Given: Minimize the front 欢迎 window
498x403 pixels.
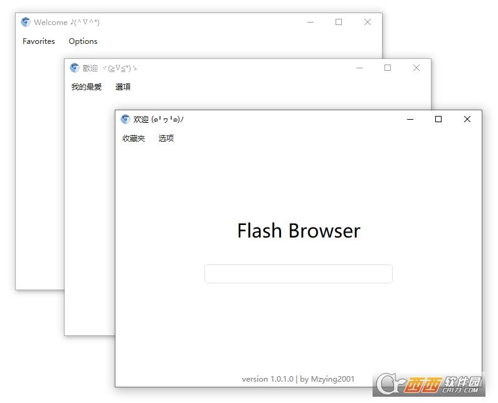Looking at the screenshot, I should 410,120.
